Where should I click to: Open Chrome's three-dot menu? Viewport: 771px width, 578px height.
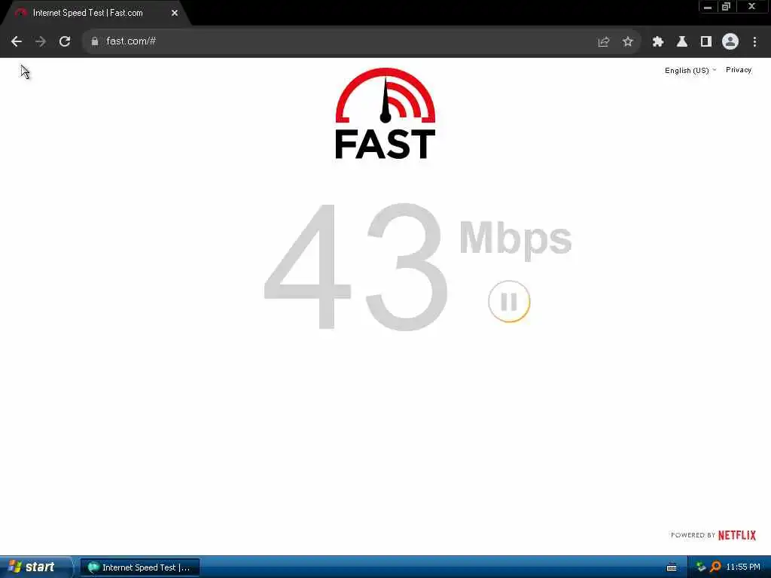click(754, 42)
